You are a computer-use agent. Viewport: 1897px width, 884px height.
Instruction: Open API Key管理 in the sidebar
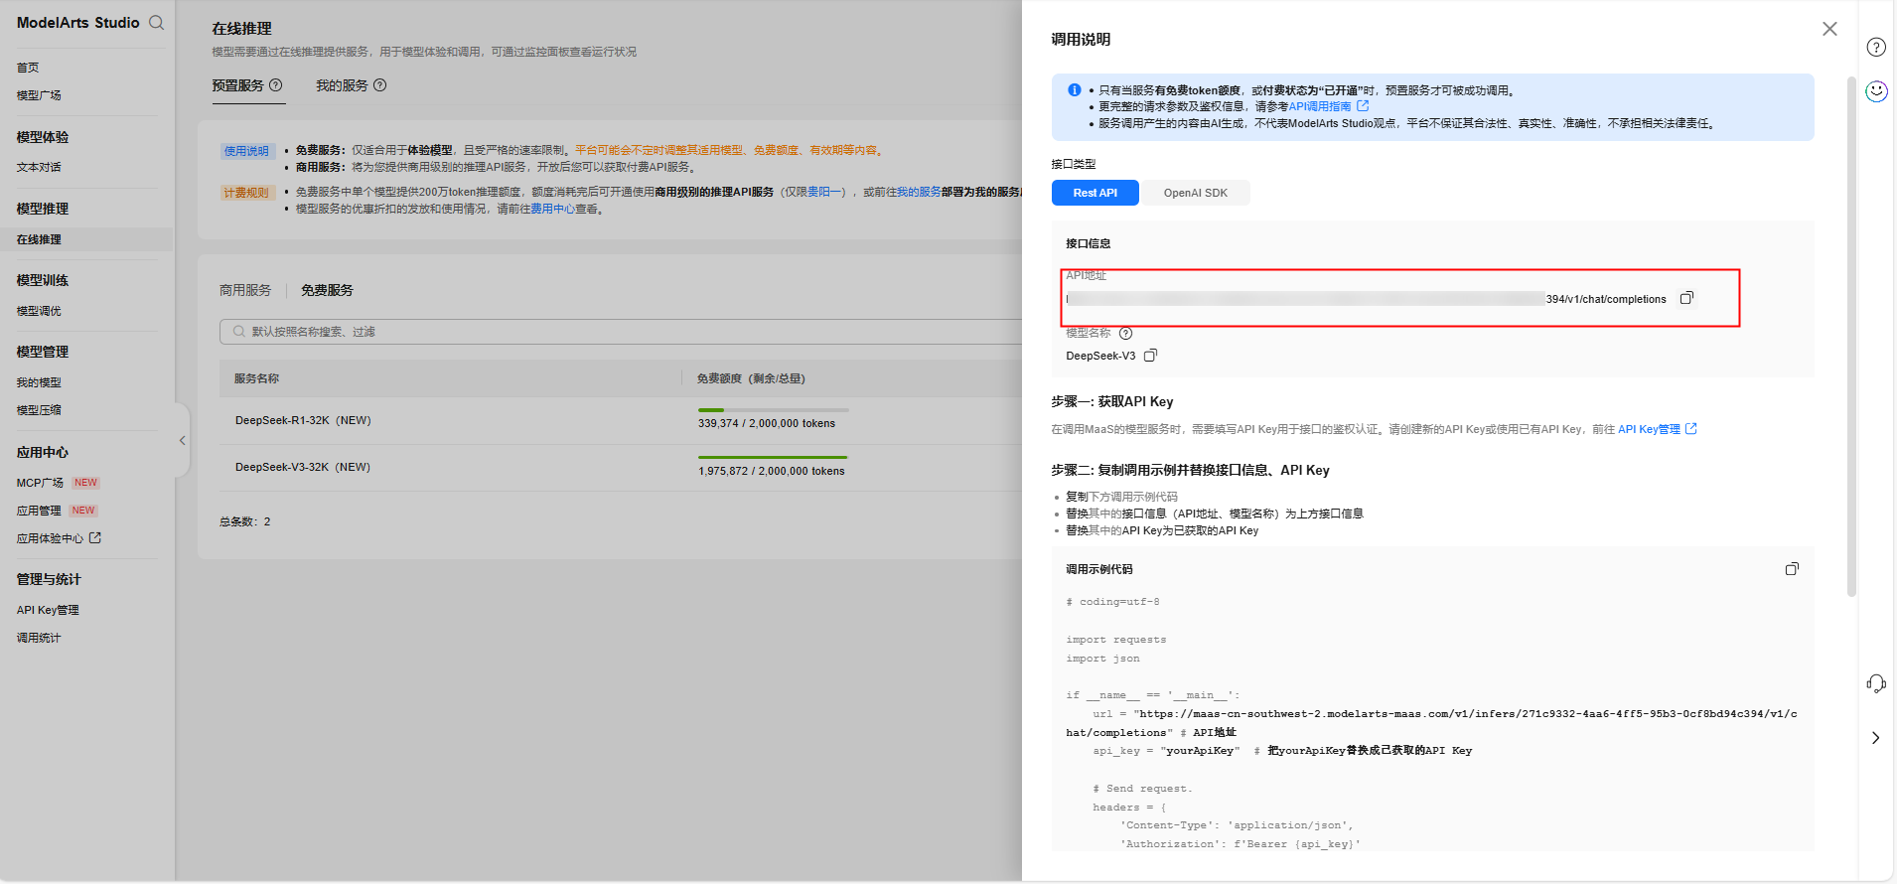click(x=48, y=610)
